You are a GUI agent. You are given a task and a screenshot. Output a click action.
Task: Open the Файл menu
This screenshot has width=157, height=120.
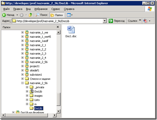[6, 9]
